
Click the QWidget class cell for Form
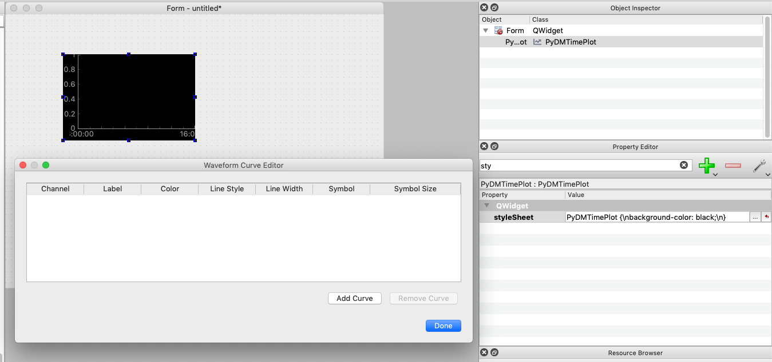[548, 31]
